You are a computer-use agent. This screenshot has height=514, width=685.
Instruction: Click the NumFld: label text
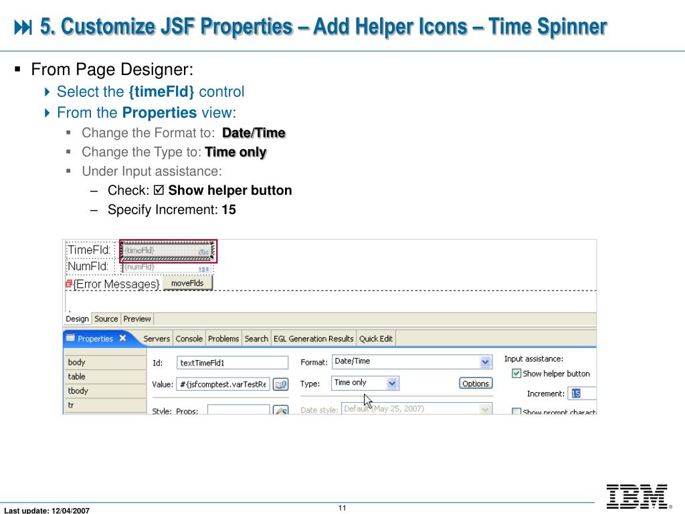point(88,266)
